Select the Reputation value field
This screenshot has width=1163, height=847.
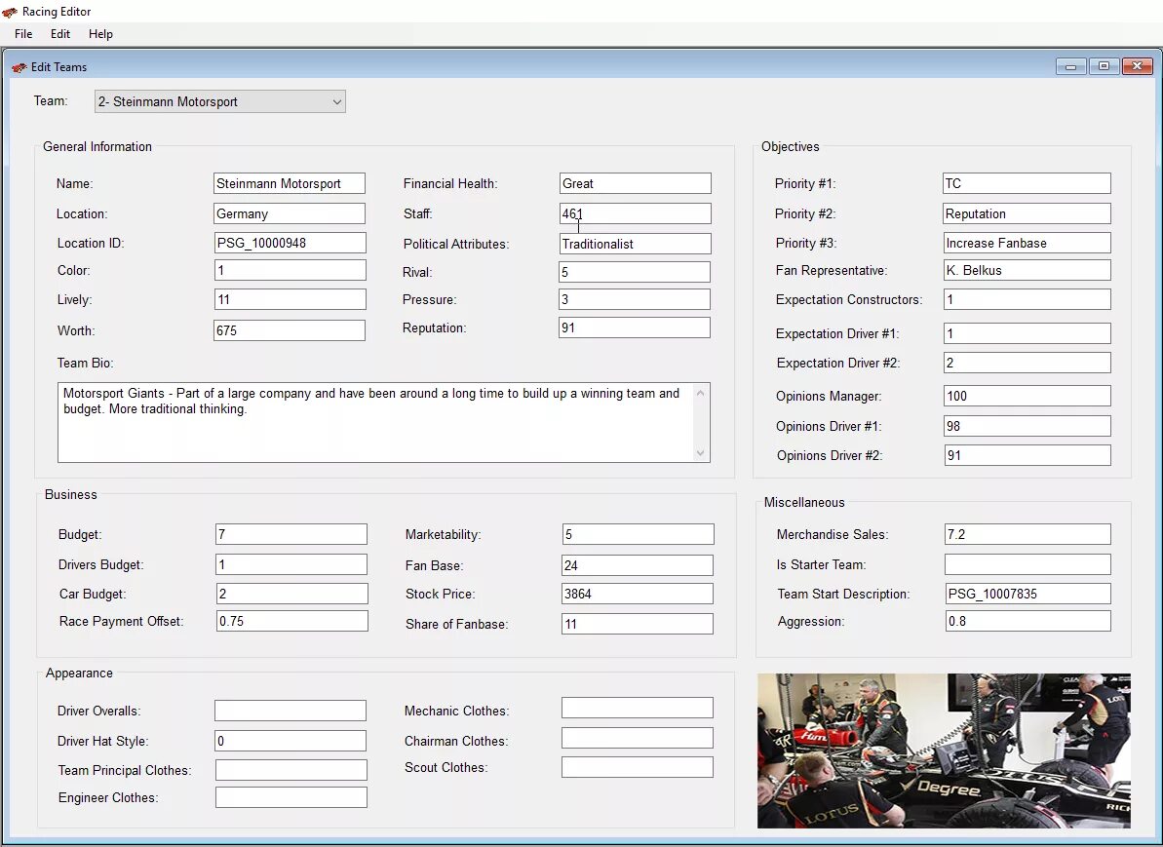(x=634, y=327)
